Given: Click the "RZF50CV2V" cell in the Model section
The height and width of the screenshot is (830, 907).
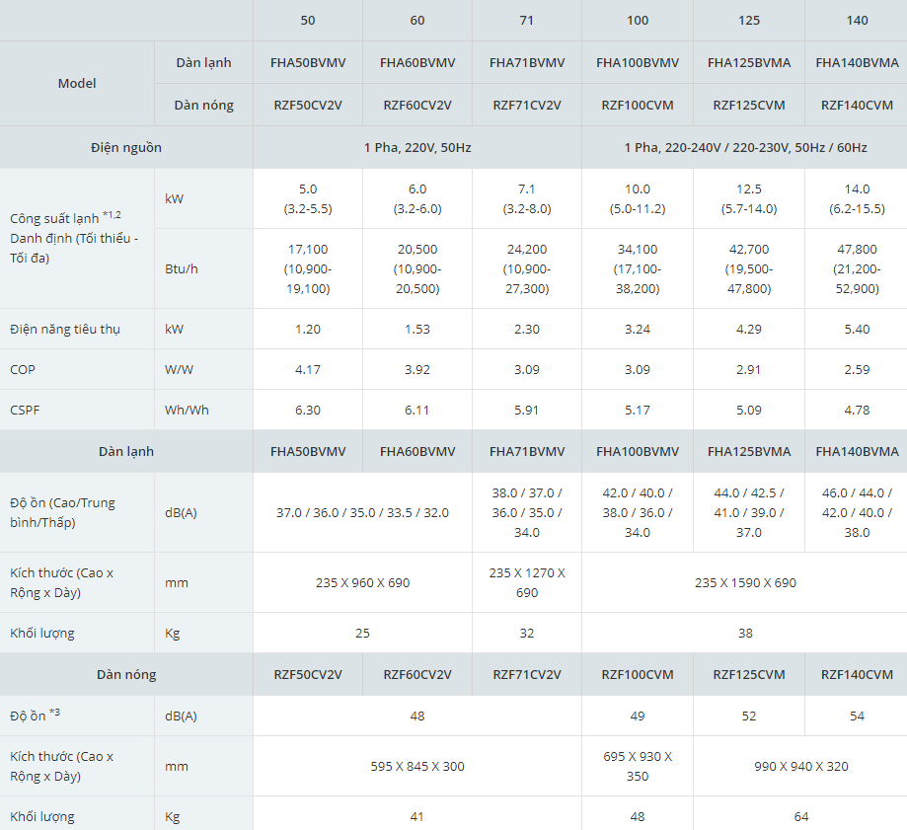Looking at the screenshot, I should tap(308, 106).
